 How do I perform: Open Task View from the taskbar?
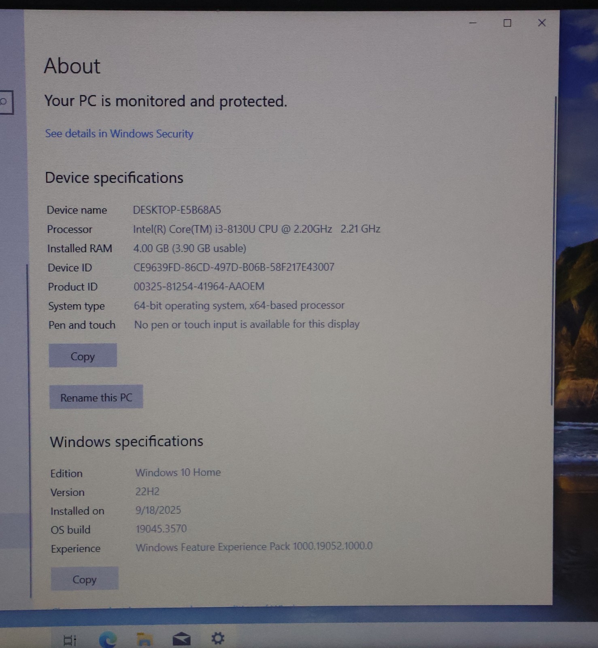70,640
